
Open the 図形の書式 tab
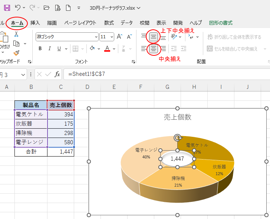click(221, 23)
